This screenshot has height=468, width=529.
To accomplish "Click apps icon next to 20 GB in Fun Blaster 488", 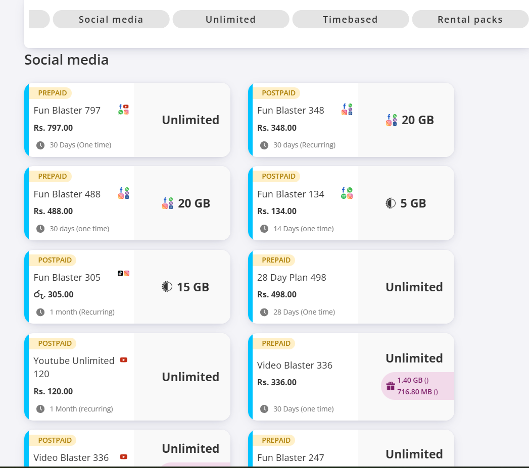I will click(168, 203).
